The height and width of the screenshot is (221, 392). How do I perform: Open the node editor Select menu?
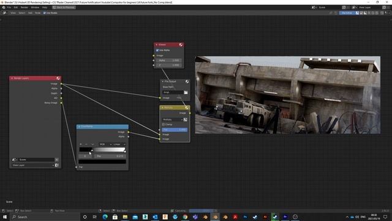(22, 13)
